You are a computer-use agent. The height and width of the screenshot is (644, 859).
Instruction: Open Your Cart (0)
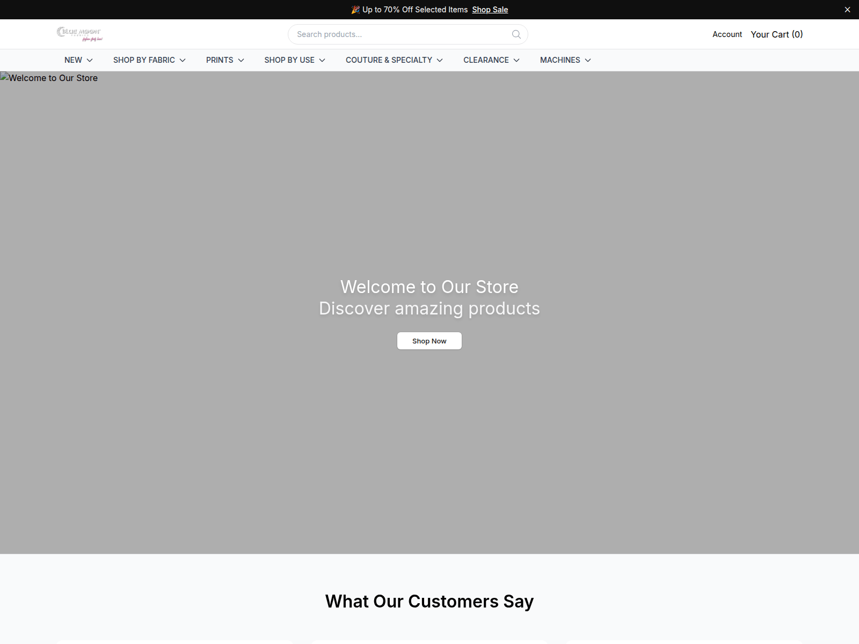click(776, 34)
